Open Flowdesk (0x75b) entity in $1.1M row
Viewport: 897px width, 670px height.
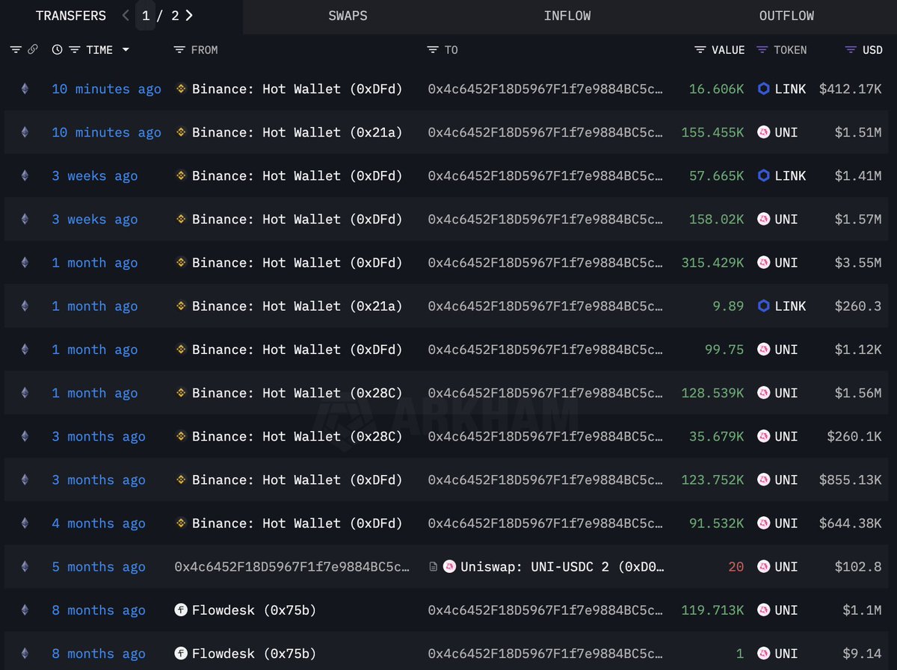[254, 610]
